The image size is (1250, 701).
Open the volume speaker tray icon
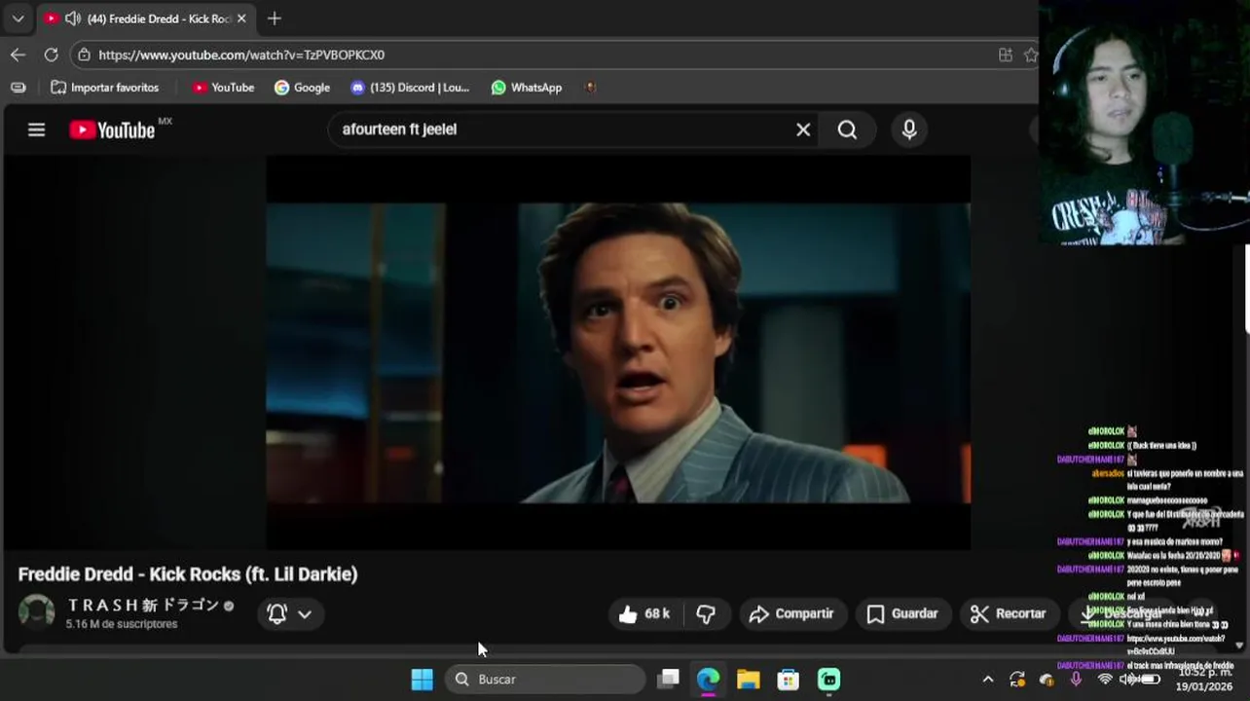[x=1127, y=680]
